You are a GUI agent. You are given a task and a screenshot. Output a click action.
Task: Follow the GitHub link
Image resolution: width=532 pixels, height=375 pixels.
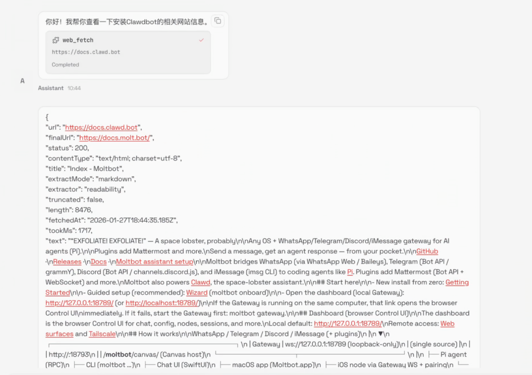click(427, 251)
